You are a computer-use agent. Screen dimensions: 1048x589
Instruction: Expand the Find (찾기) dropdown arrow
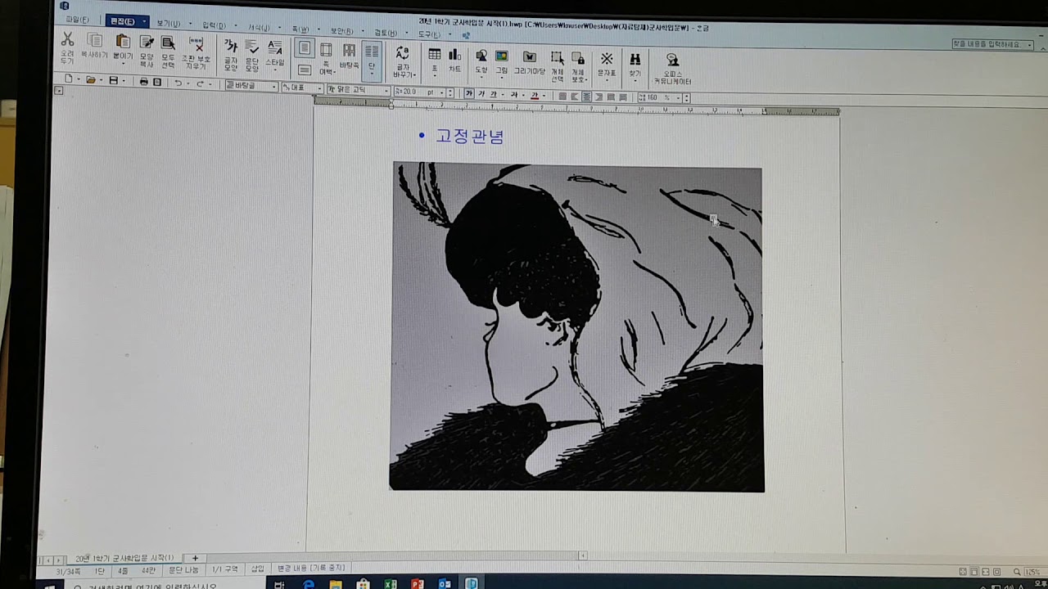pyautogui.click(x=635, y=80)
